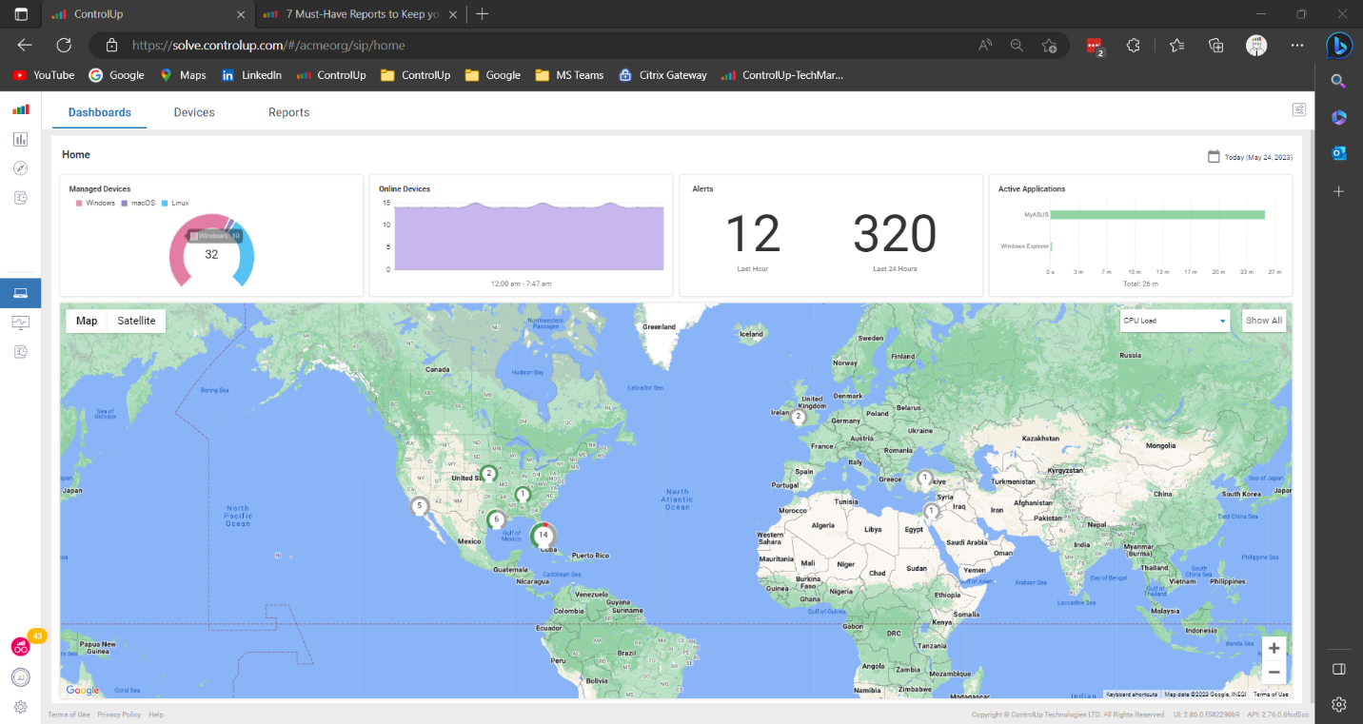
Task: Open the CPU Load metric dropdown
Action: coord(1175,321)
